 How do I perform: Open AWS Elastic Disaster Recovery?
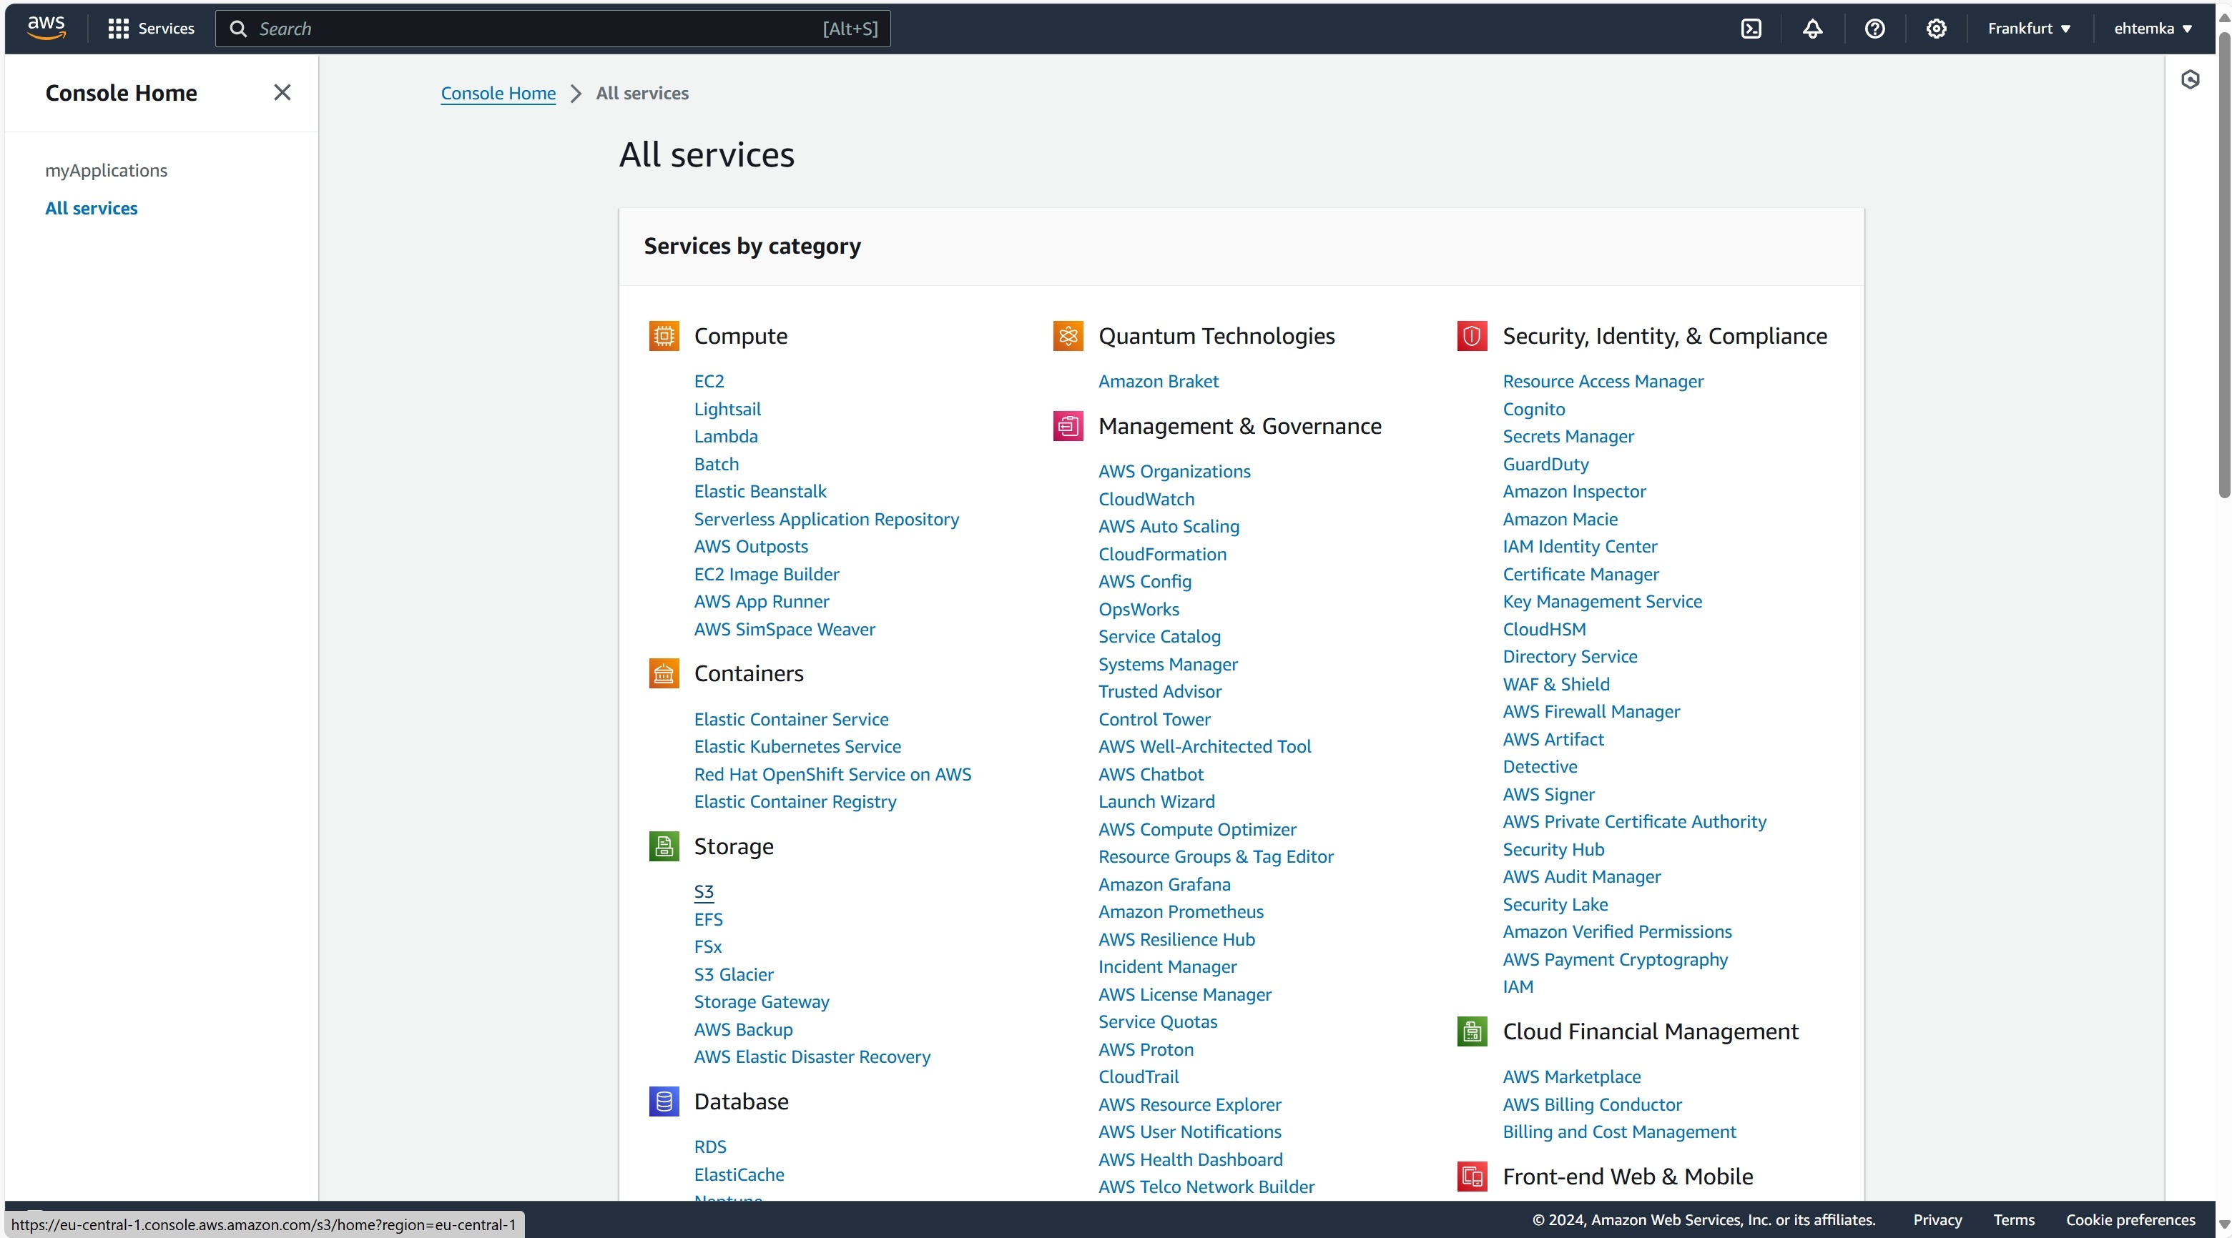812,1056
